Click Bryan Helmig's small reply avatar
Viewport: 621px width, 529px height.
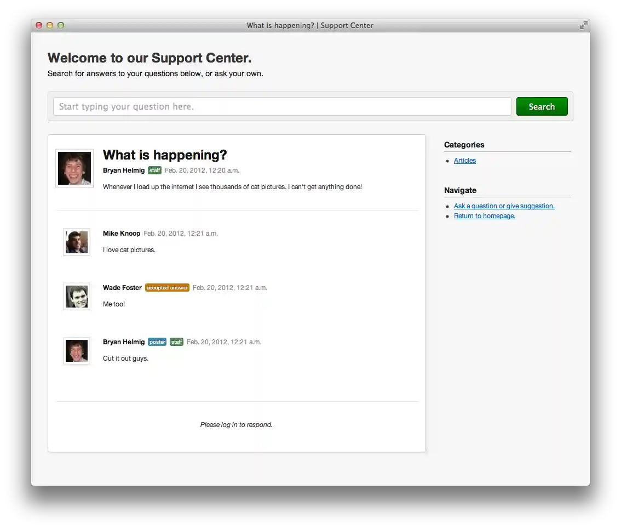tap(77, 351)
